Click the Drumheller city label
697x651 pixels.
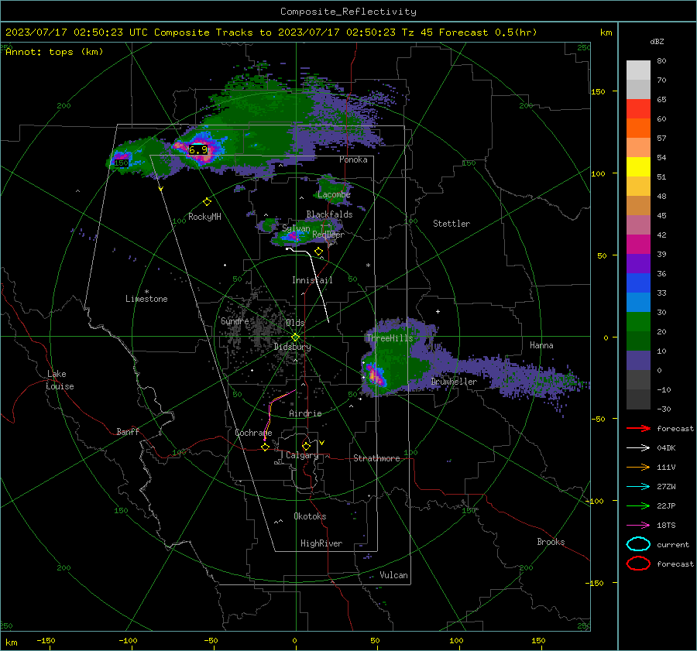(x=454, y=382)
